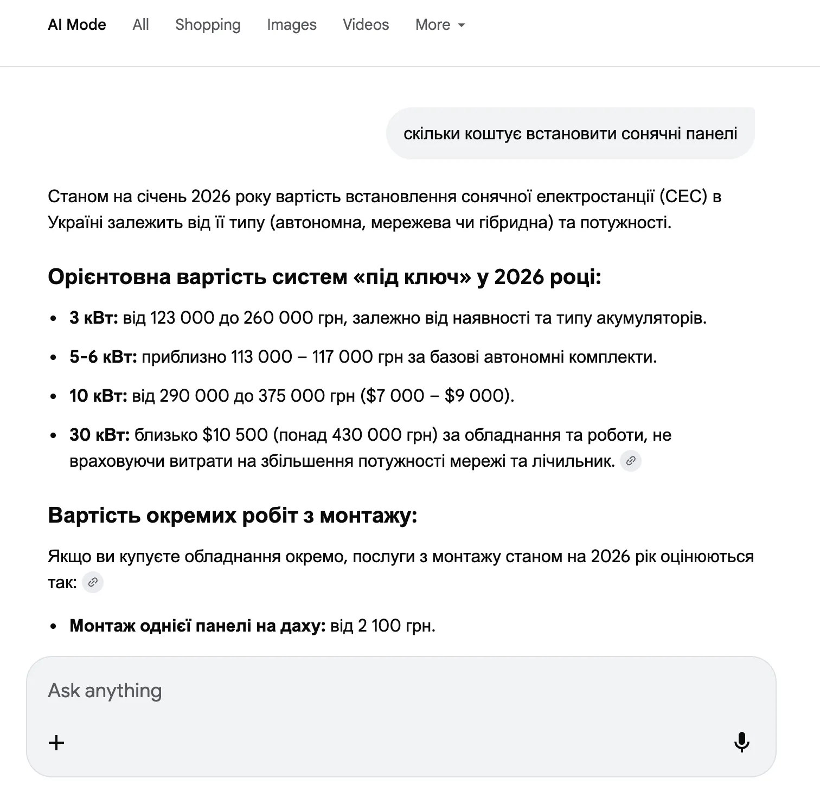Viewport: 820px width, 798px height.
Task: Select your solar panel question bubble
Action: click(x=572, y=133)
